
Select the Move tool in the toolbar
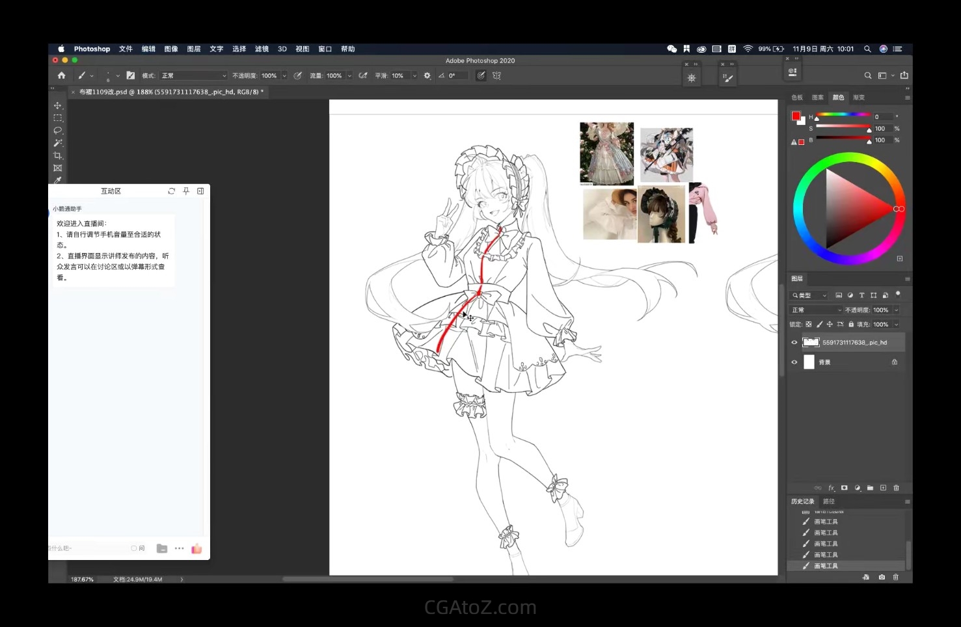click(57, 105)
